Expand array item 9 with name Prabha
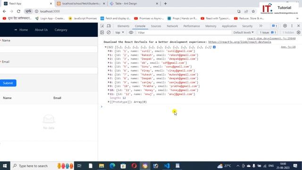This screenshot has height=170, width=302. coord(109,86)
